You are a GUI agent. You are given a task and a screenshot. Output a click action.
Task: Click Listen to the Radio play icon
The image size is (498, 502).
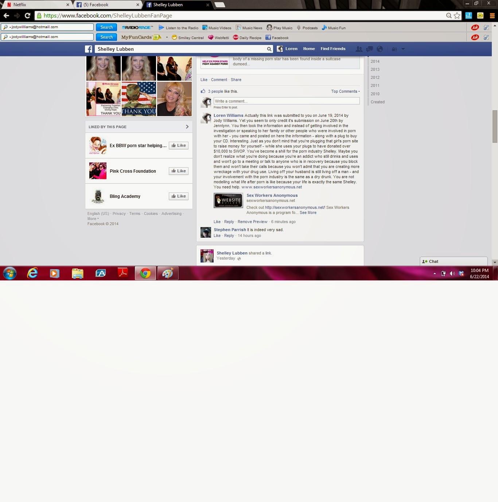tap(161, 28)
